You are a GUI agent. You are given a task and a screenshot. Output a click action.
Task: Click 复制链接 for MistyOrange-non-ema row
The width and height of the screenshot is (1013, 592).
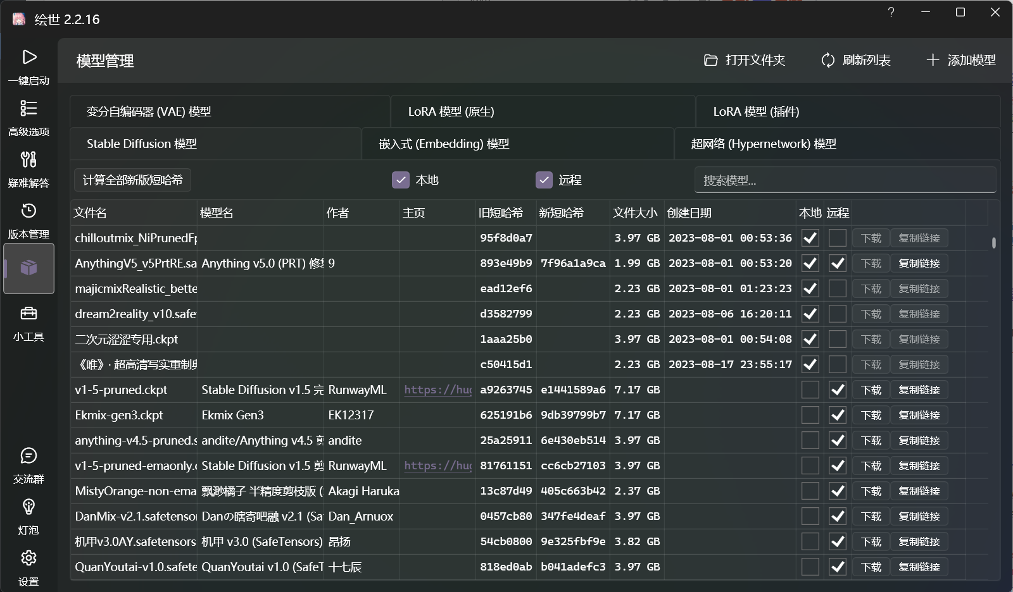[919, 491]
